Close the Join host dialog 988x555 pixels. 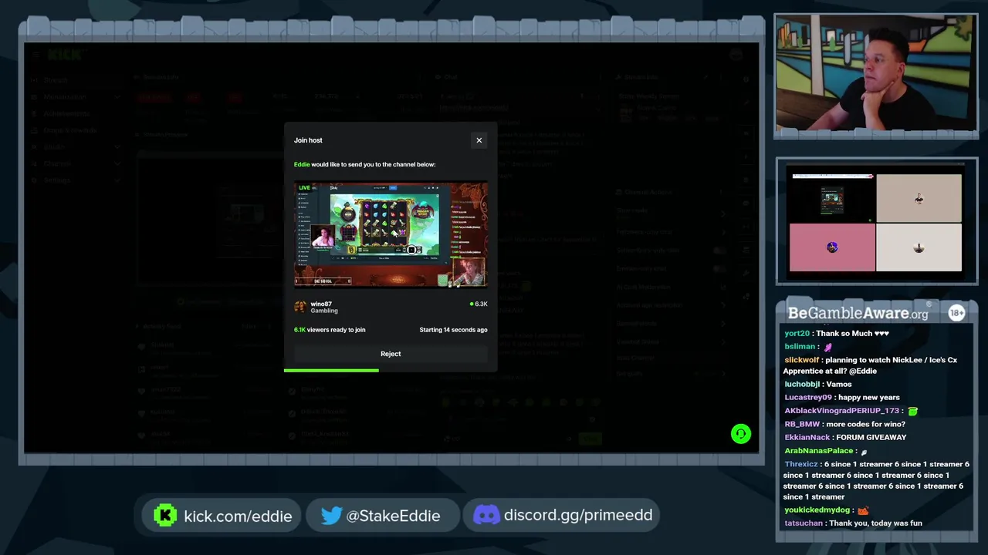click(479, 140)
